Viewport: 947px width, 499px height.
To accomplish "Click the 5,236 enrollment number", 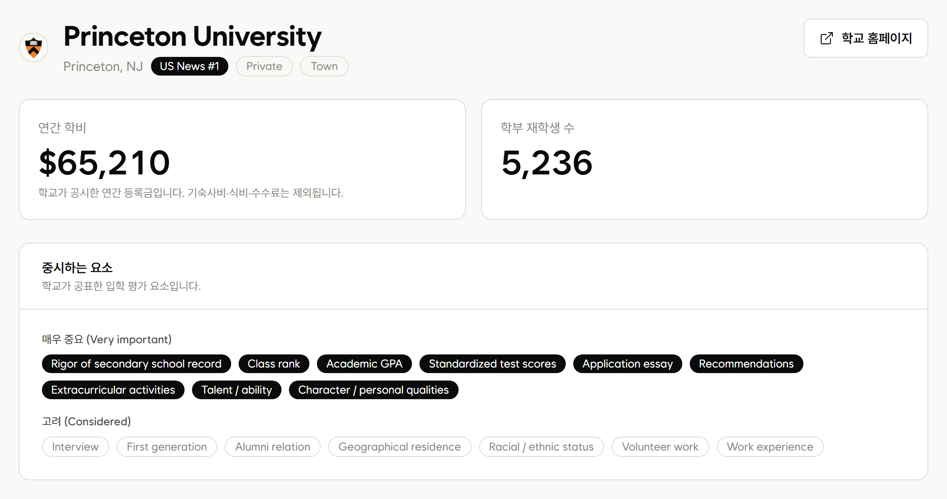I will 546,163.
